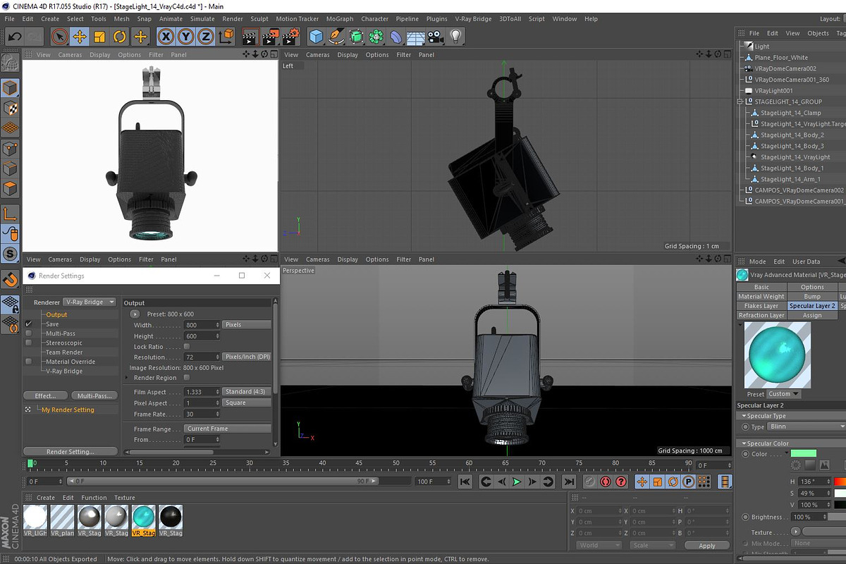Open the Pixels unit dropdown beside Width

[247, 325]
